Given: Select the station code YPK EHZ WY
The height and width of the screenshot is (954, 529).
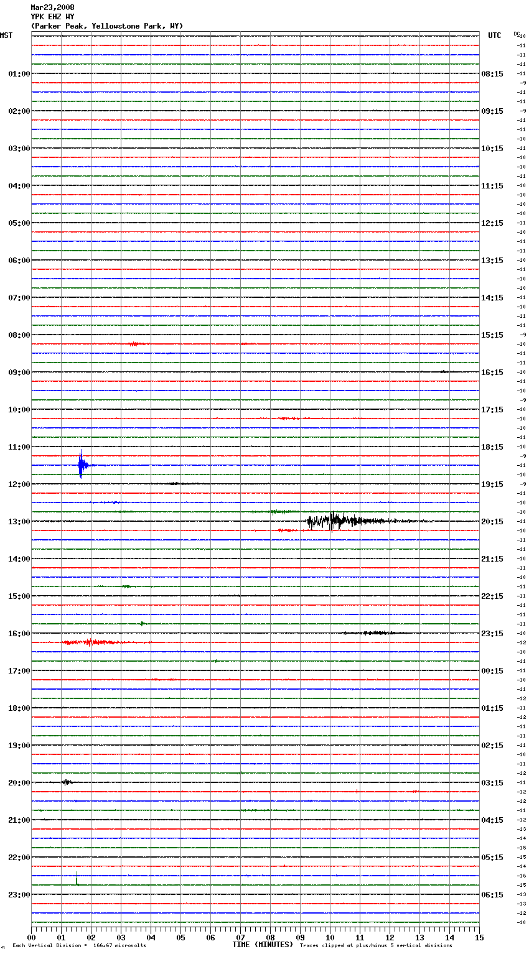Looking at the screenshot, I should pyautogui.click(x=52, y=17).
